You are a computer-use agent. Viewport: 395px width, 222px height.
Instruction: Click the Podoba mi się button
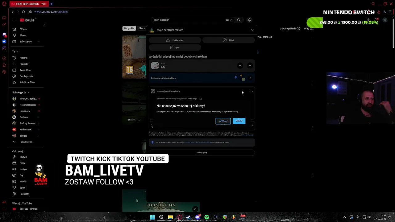pyautogui.click(x=175, y=40)
